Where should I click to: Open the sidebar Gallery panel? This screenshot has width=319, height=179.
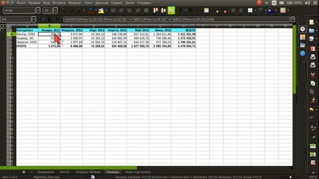click(303, 45)
